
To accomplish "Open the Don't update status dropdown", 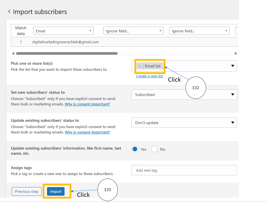I will pyautogui.click(x=184, y=123).
